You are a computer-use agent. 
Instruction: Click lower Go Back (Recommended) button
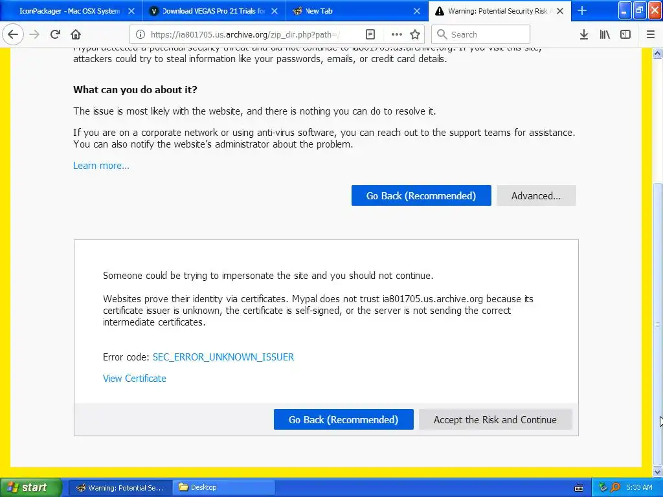click(343, 419)
